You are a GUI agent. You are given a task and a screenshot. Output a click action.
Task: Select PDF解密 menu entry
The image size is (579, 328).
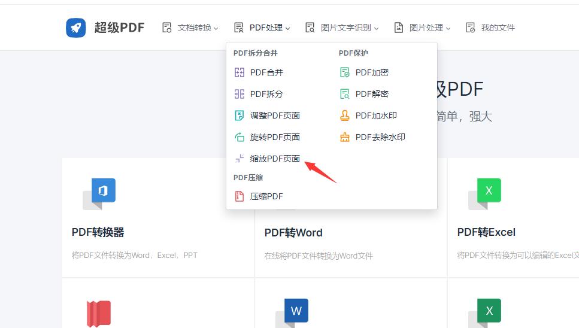click(372, 94)
